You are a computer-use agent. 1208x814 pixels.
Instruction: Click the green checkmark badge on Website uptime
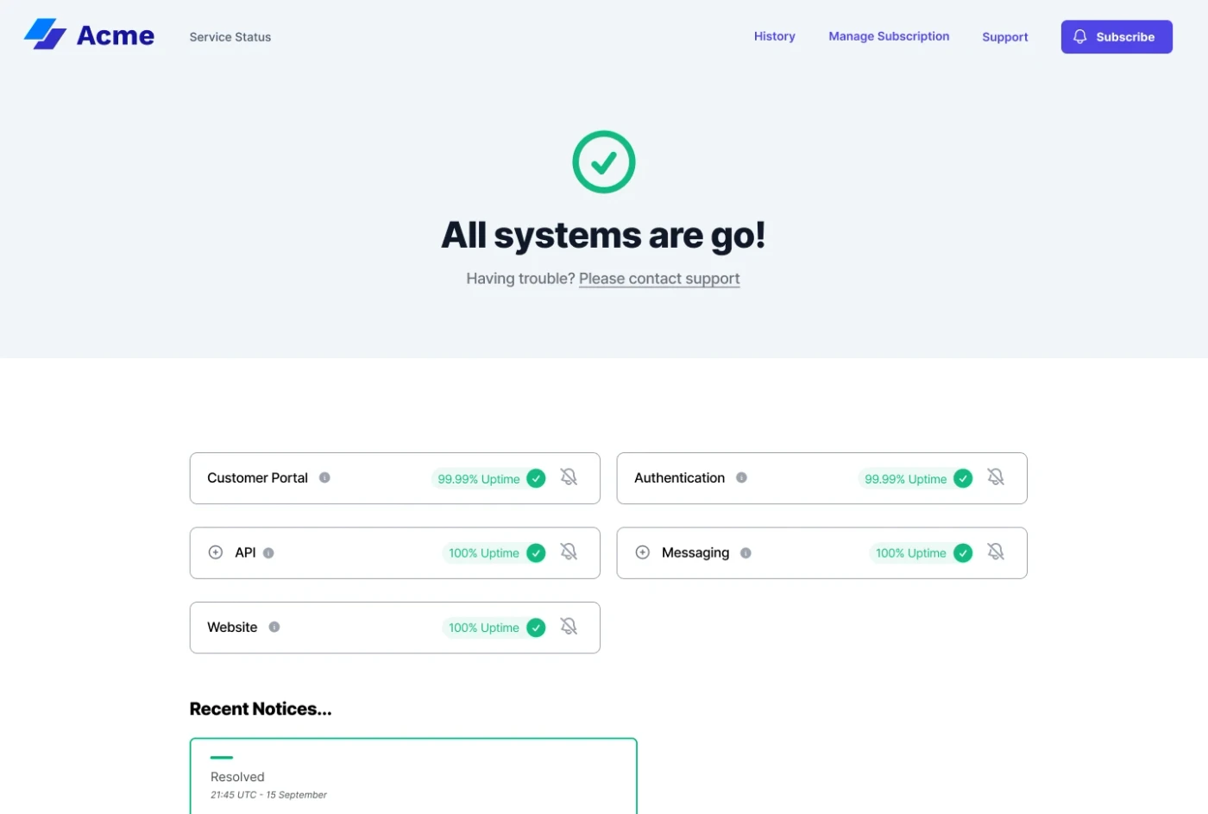tap(536, 628)
